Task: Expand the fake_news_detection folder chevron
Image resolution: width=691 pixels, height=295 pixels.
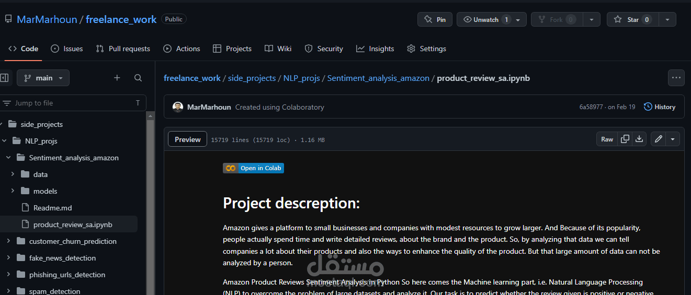Action: pyautogui.click(x=8, y=258)
